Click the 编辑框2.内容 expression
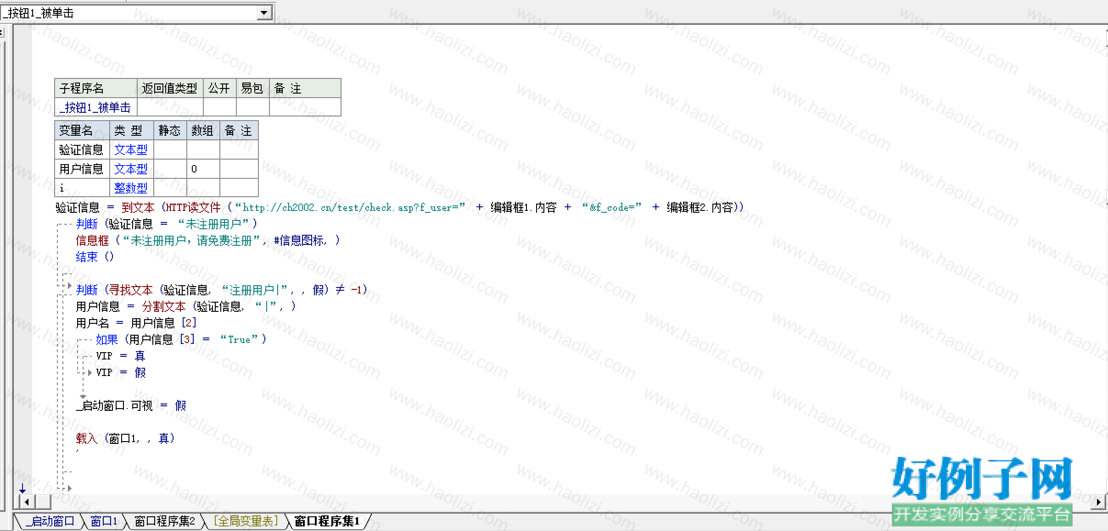 point(699,208)
